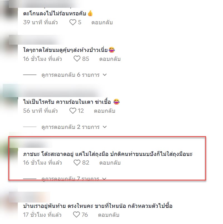The width and height of the screenshot is (223, 224).
Task: Show the 2 replies under the oven comment
Action: (74, 127)
